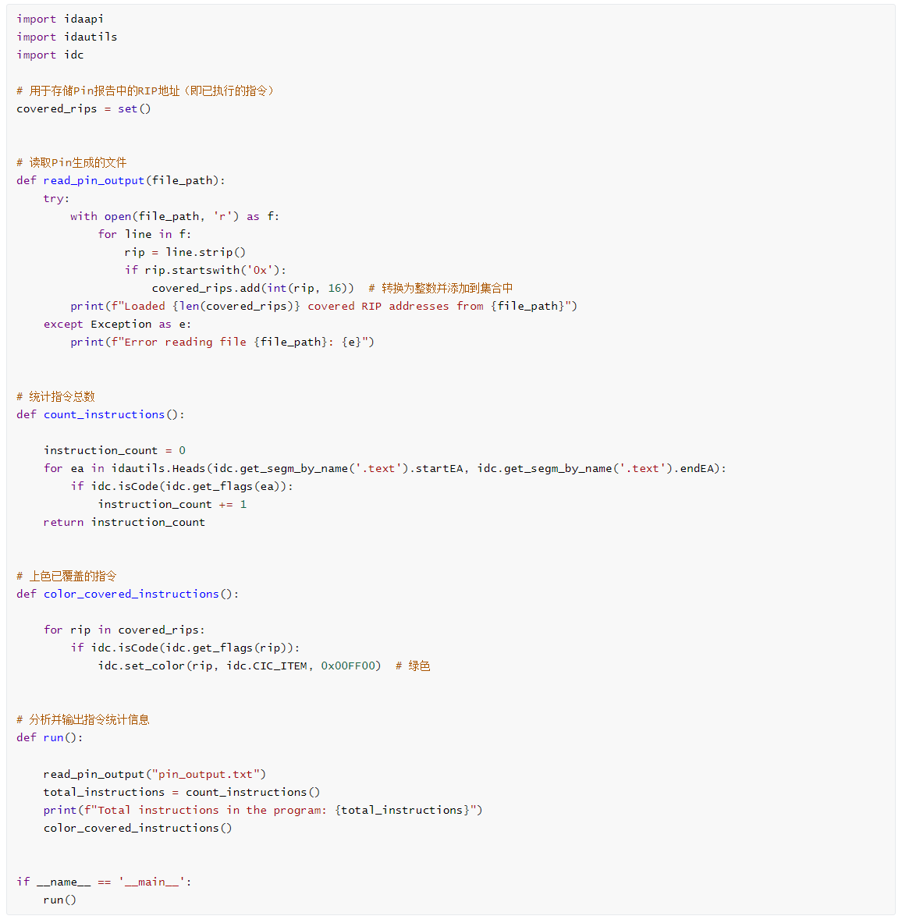Click the 'except Exception as e:' line
This screenshot has height=923, width=902.
[x=117, y=324]
